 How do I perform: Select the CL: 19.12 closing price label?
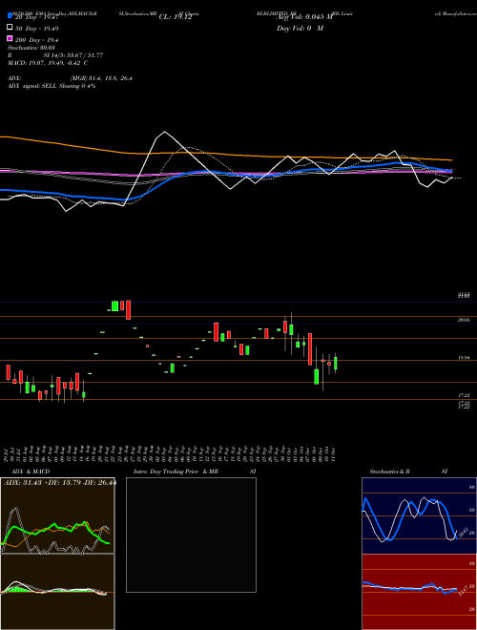tap(176, 17)
